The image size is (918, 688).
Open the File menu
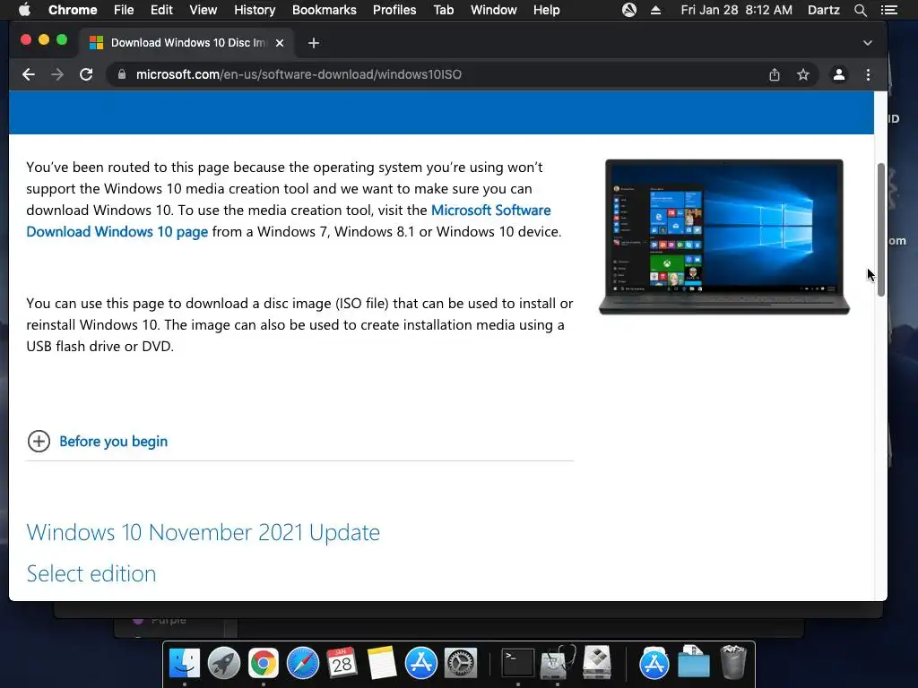click(124, 10)
